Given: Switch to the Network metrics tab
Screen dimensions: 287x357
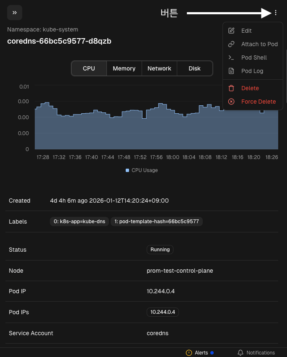Looking at the screenshot, I should [159, 68].
